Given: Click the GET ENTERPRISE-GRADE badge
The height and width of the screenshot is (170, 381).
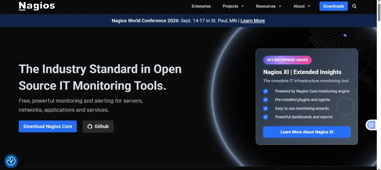Looking at the screenshot, I should point(287,60).
